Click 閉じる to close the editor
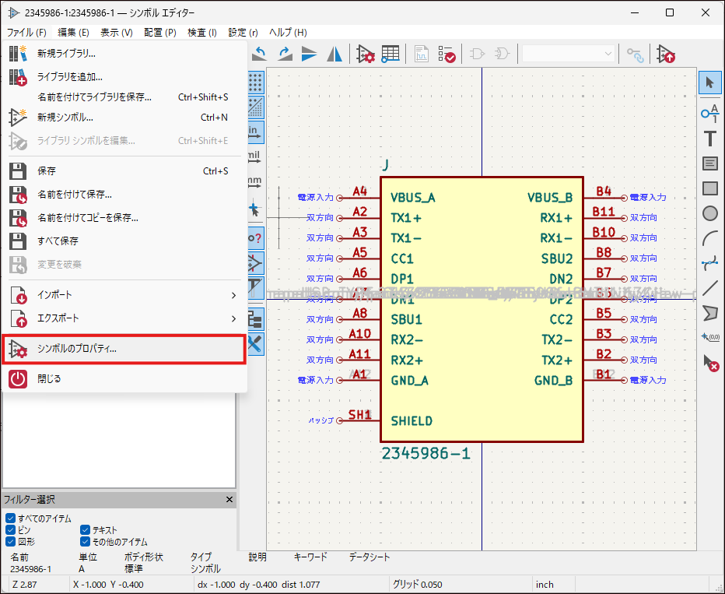Screen dimensions: 725x594 pyautogui.click(x=48, y=378)
